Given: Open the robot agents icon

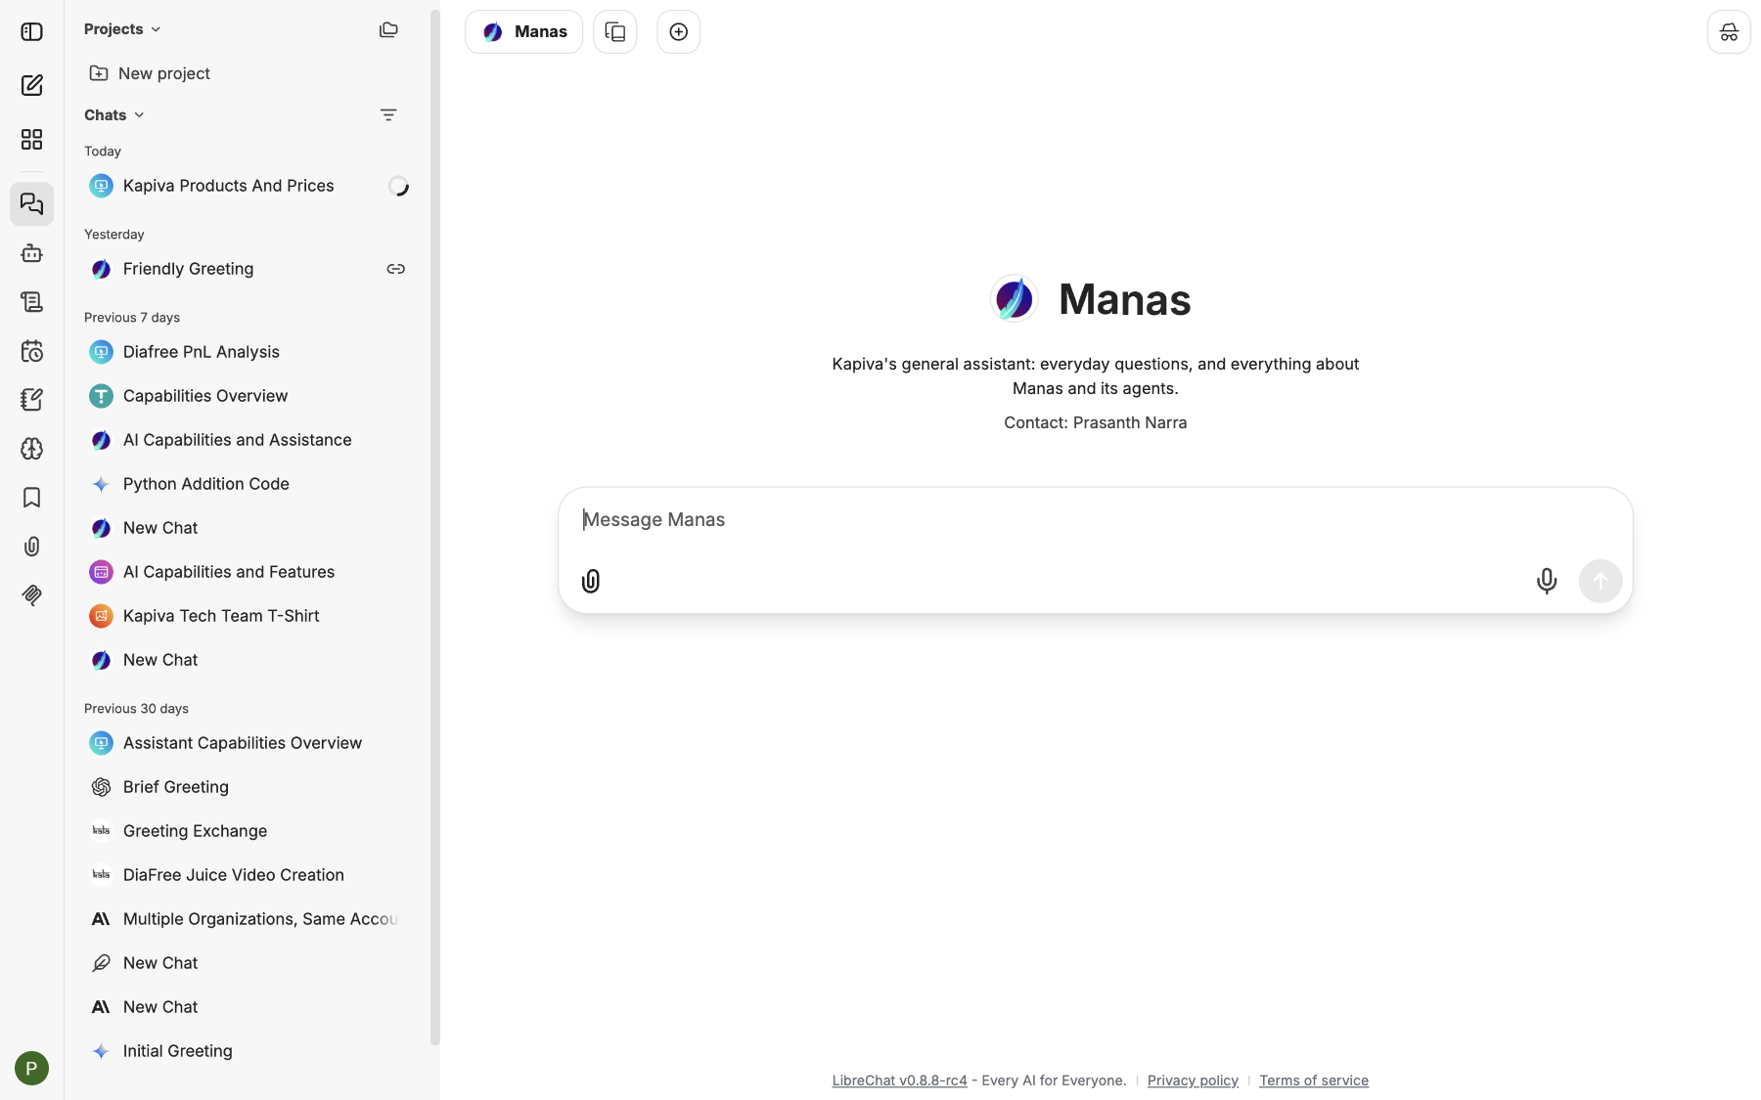Looking at the screenshot, I should point(31,253).
